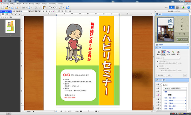The width and height of the screenshot is (191, 115).
Task: Switch to the grid mode toggle beside blue A
Action: [177, 7]
